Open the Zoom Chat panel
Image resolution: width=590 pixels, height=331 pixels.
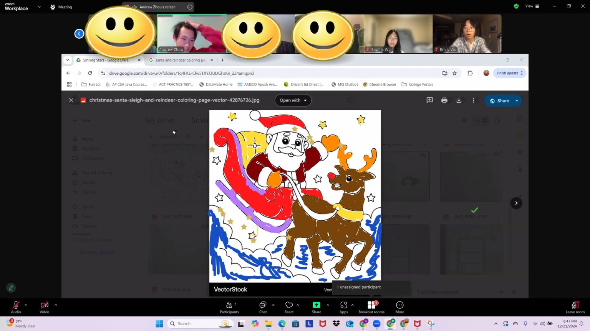[263, 307]
